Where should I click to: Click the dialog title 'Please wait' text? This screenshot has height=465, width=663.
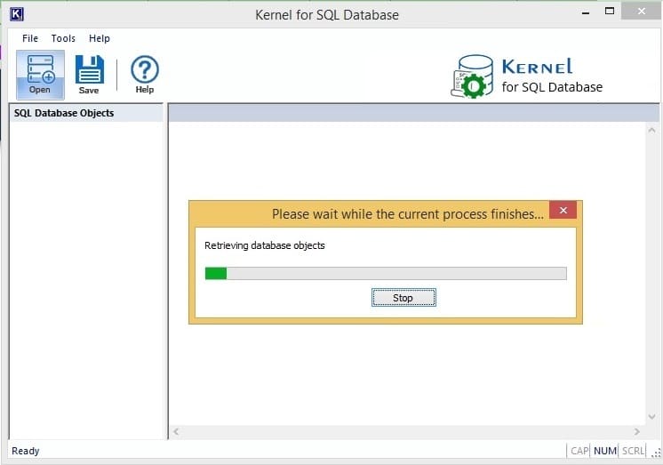click(x=408, y=214)
